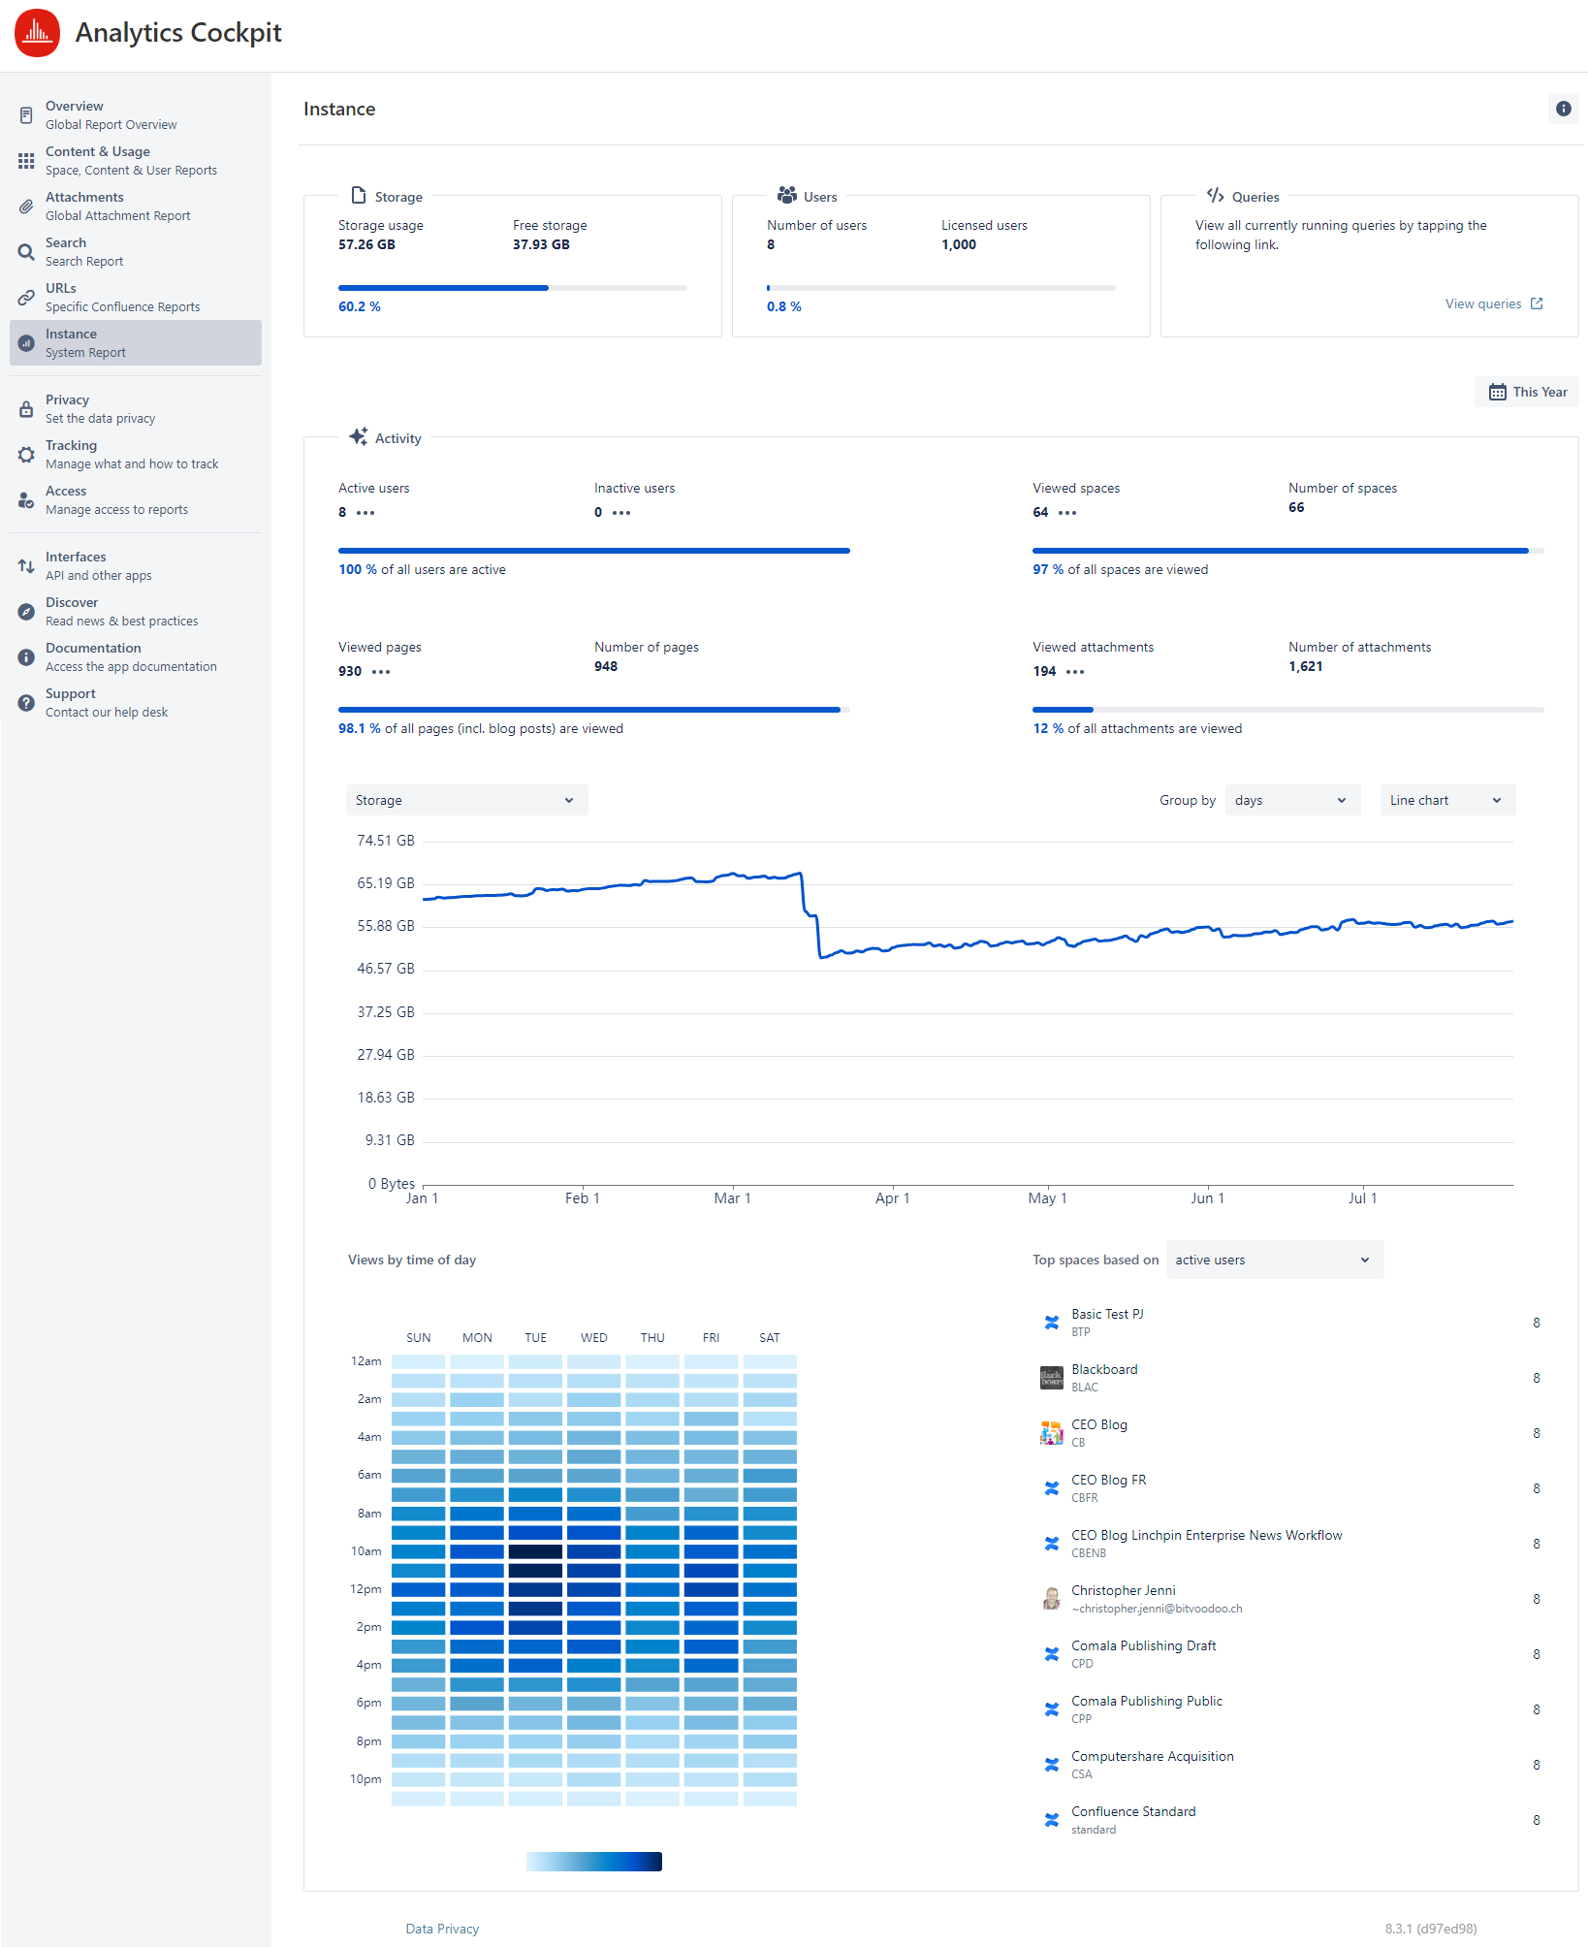Click the Storage usage progress bar
Image resolution: width=1588 pixels, height=1947 pixels.
[x=512, y=288]
